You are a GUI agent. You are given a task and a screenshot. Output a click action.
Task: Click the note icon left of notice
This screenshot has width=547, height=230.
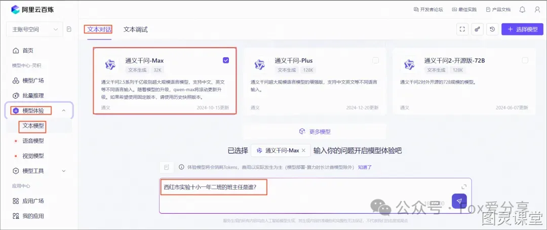coord(167,167)
